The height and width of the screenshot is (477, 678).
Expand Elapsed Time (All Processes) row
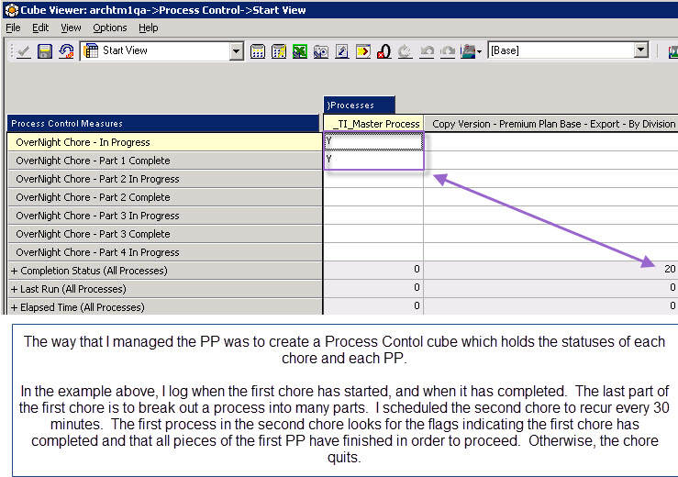[x=15, y=307]
